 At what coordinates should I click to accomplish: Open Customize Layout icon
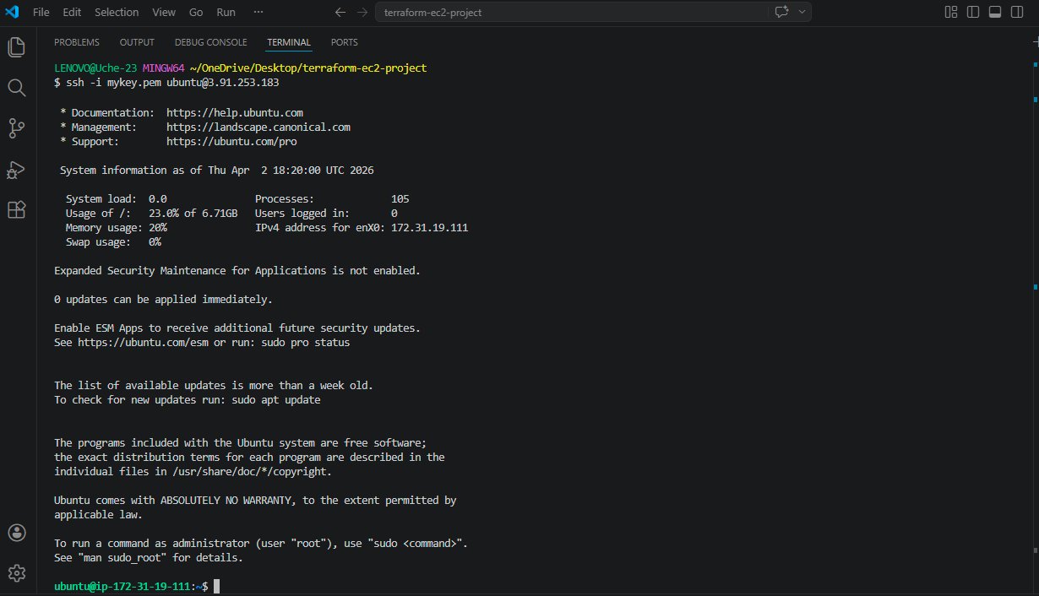[x=951, y=12]
